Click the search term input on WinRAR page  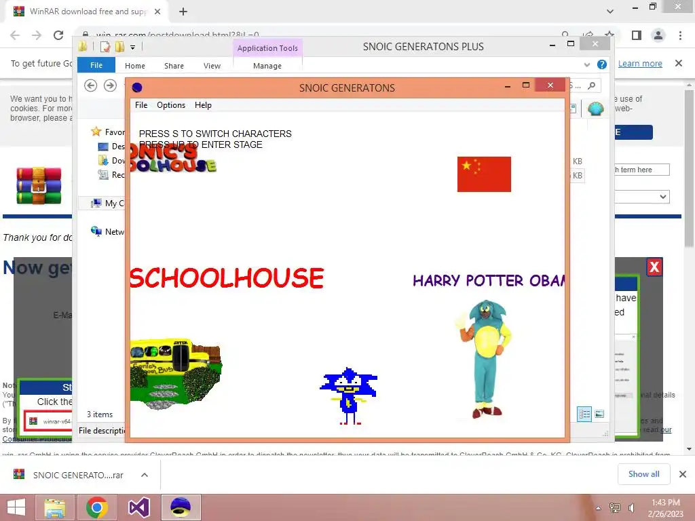642,170
